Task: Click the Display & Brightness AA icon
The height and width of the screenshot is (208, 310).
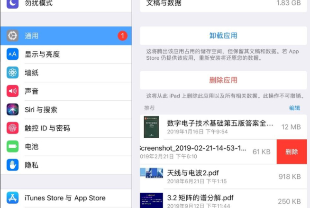Action: click(x=12, y=54)
